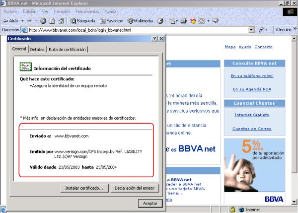Screen dimensions: 298x213
Task: Open the edit-page icon with red mark
Action: tap(193, 21)
